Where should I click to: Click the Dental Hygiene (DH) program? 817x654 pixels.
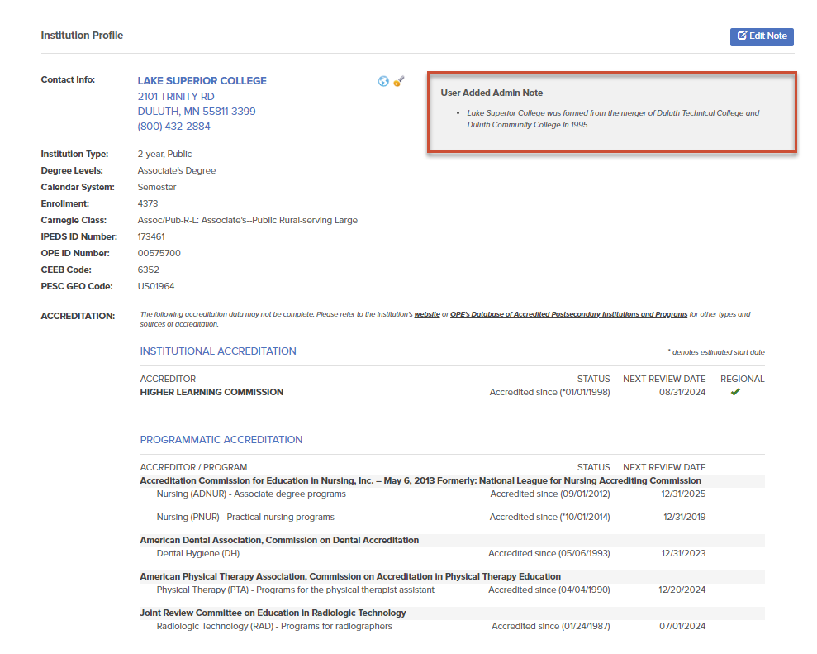click(x=198, y=553)
